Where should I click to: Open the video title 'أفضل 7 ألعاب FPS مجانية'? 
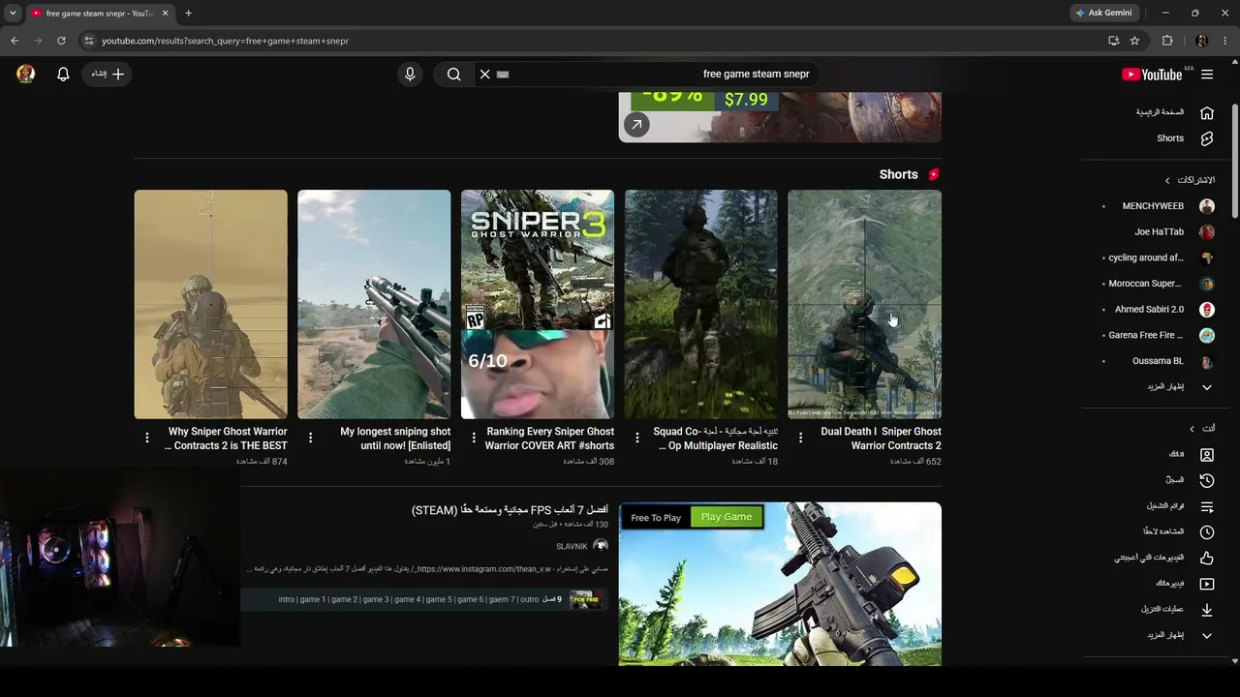pyautogui.click(x=510, y=510)
